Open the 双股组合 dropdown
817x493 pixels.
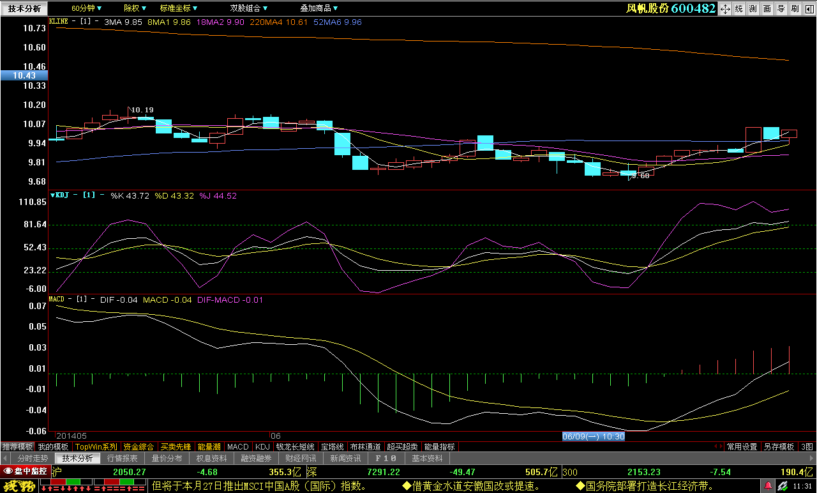coord(250,8)
